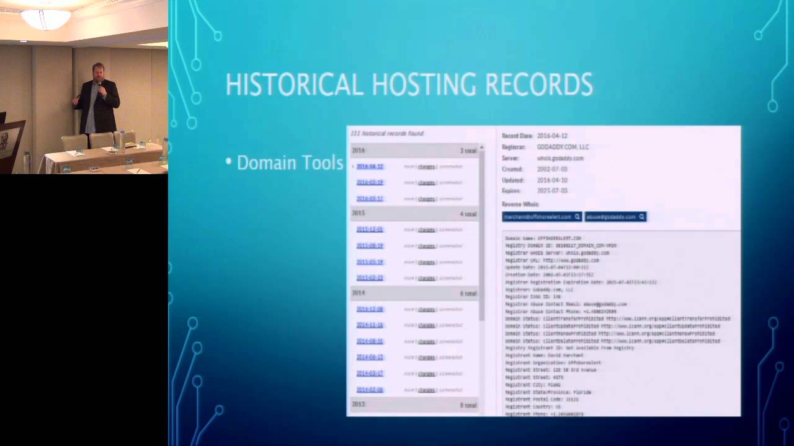Click the 'Domain Name: OFFSHOREALERT.COM' whois line
The width and height of the screenshot is (794, 446).
tap(543, 238)
